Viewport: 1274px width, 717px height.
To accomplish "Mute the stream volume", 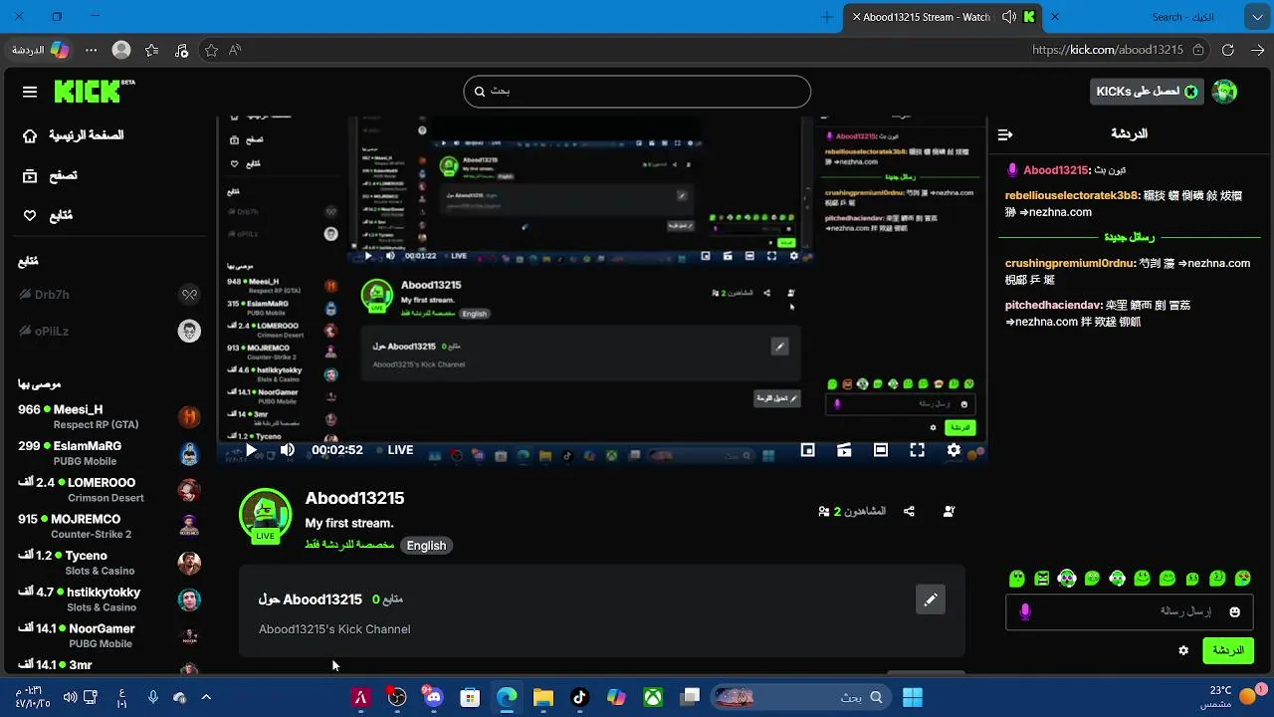I will [x=287, y=450].
